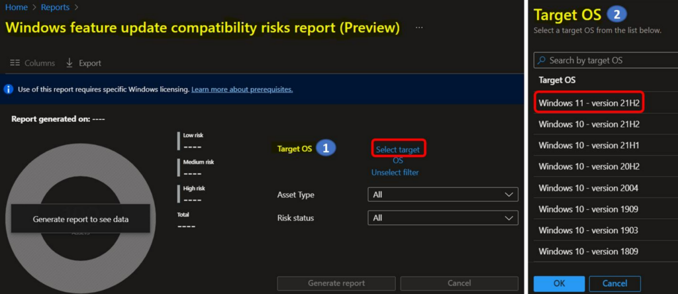Focus the Search by target OS field
This screenshot has height=294, width=678.
(606, 60)
